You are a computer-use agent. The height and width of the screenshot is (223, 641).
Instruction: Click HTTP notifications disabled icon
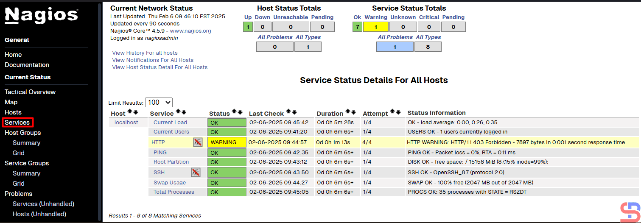pos(198,142)
